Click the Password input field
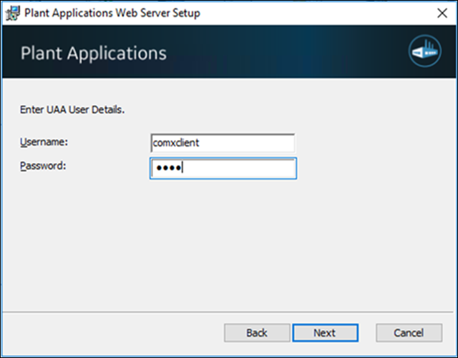The width and height of the screenshot is (458, 358). click(x=223, y=169)
